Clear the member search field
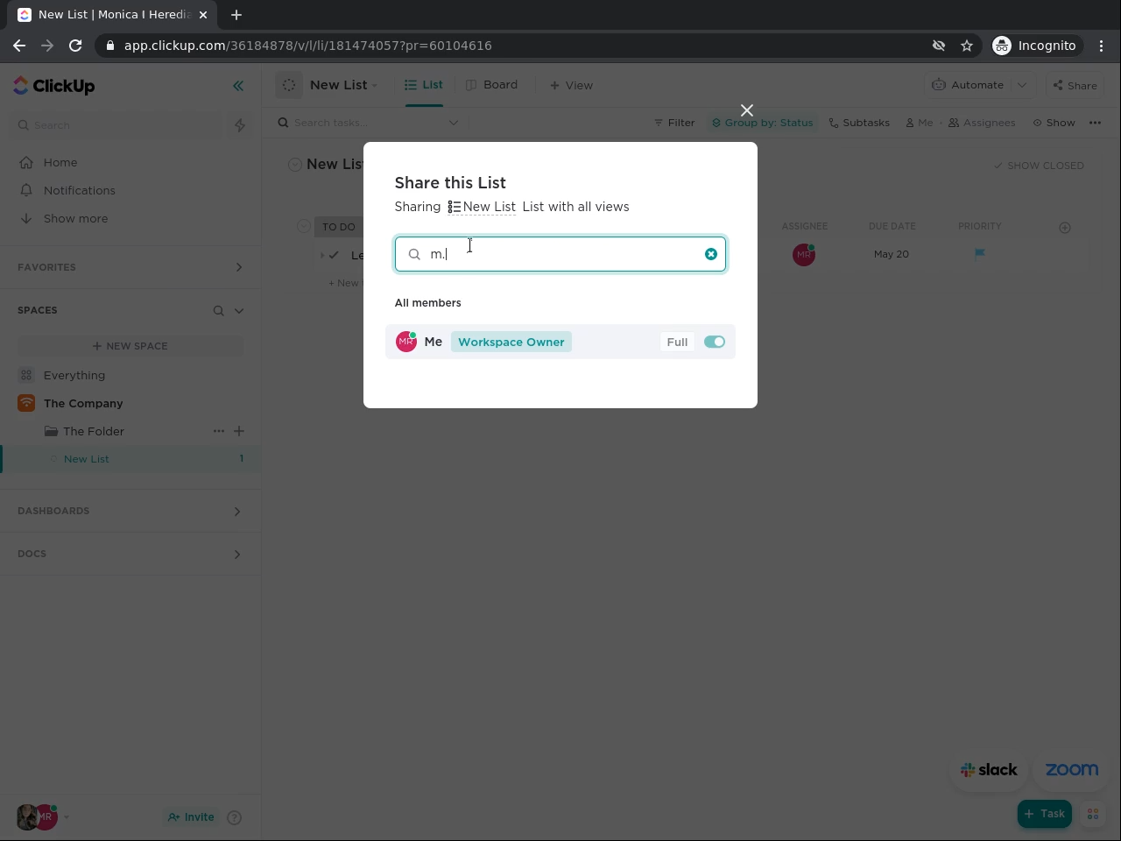 [711, 254]
